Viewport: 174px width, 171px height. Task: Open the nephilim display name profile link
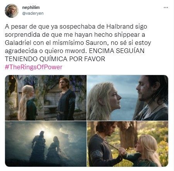pos(31,7)
